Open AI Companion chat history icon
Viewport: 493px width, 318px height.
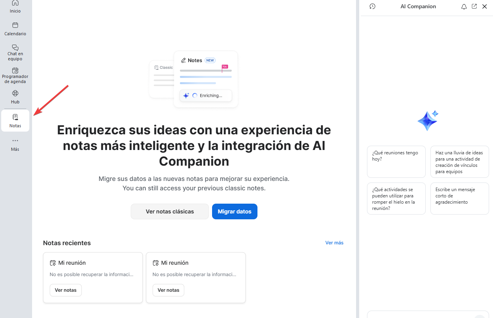coord(372,6)
